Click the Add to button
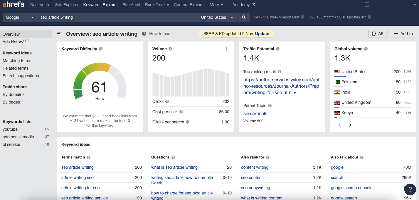Screen dimensions: 419x200 pyautogui.click(x=403, y=34)
